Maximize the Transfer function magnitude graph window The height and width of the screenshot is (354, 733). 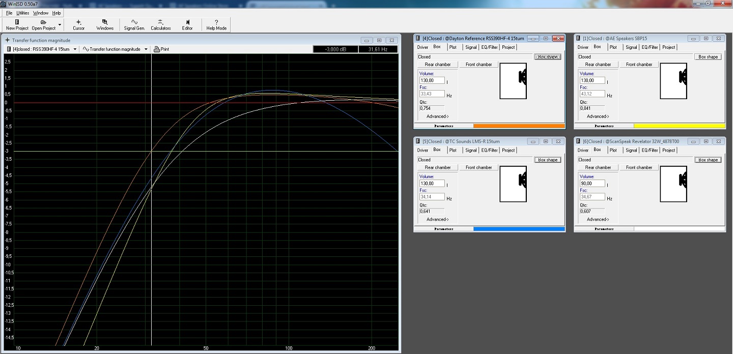tap(379, 40)
